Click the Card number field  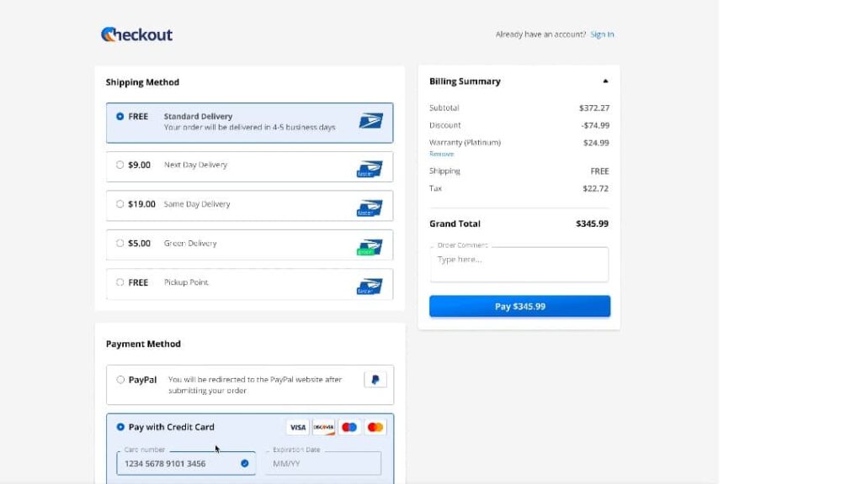pyautogui.click(x=180, y=464)
